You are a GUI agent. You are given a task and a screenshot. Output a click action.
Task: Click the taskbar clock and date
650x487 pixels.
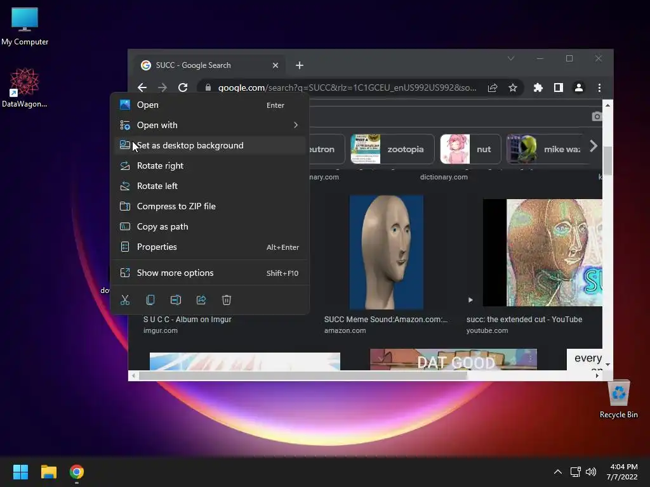(622, 472)
